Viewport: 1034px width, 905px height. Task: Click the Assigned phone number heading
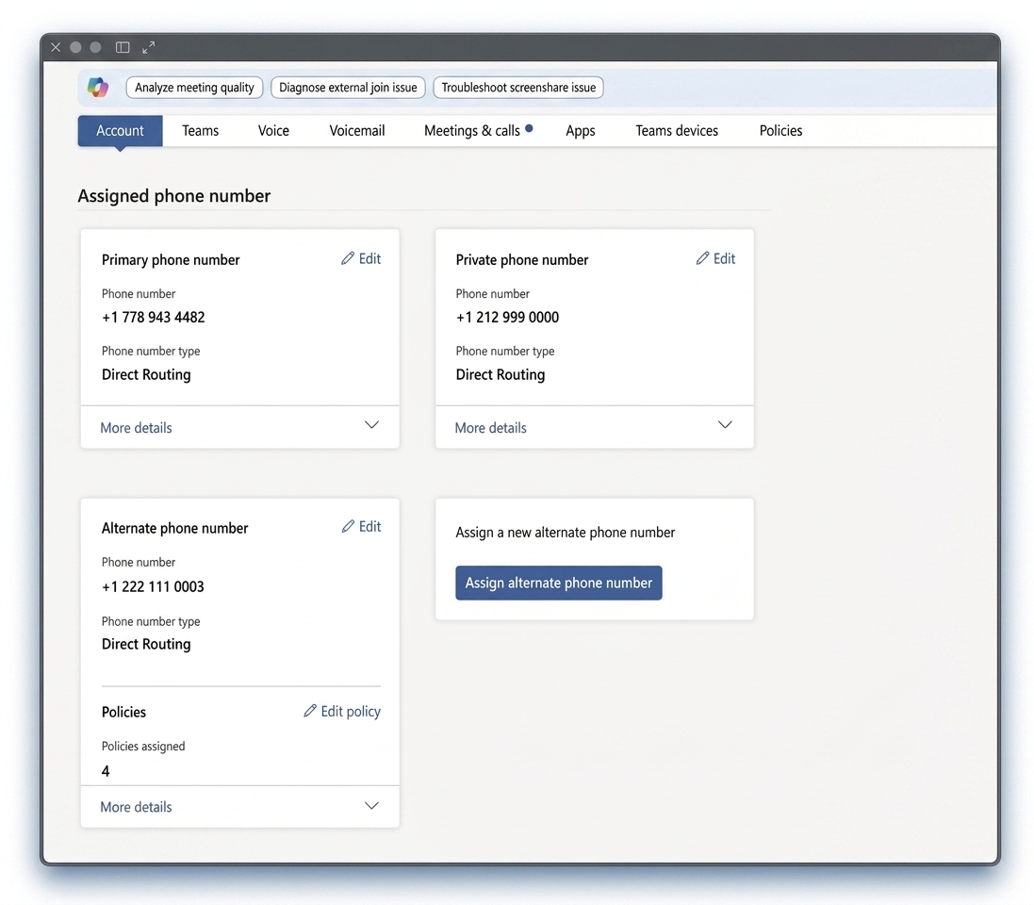(174, 196)
